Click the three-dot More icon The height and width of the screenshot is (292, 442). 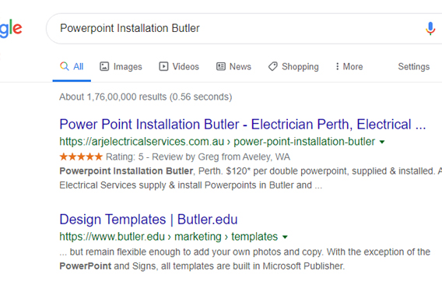coord(337,67)
